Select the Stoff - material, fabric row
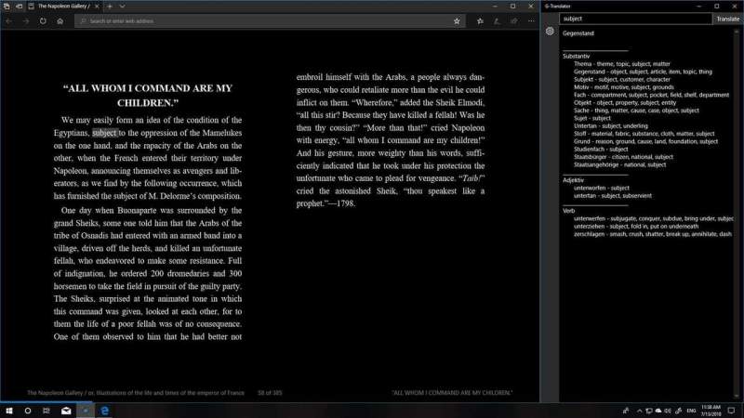744x418 pixels. 644,134
